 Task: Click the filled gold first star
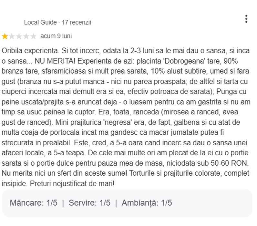pos(5,36)
